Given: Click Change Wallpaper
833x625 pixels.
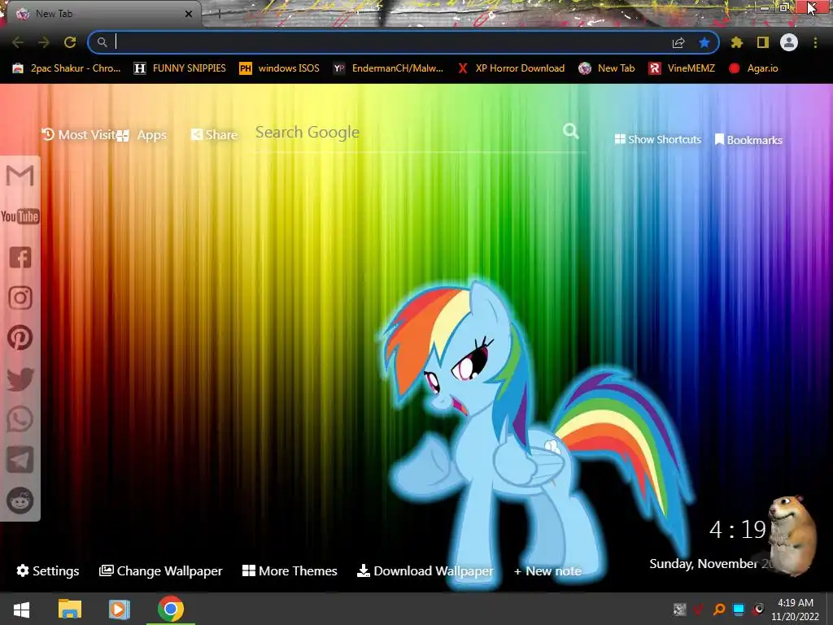Looking at the screenshot, I should [161, 570].
